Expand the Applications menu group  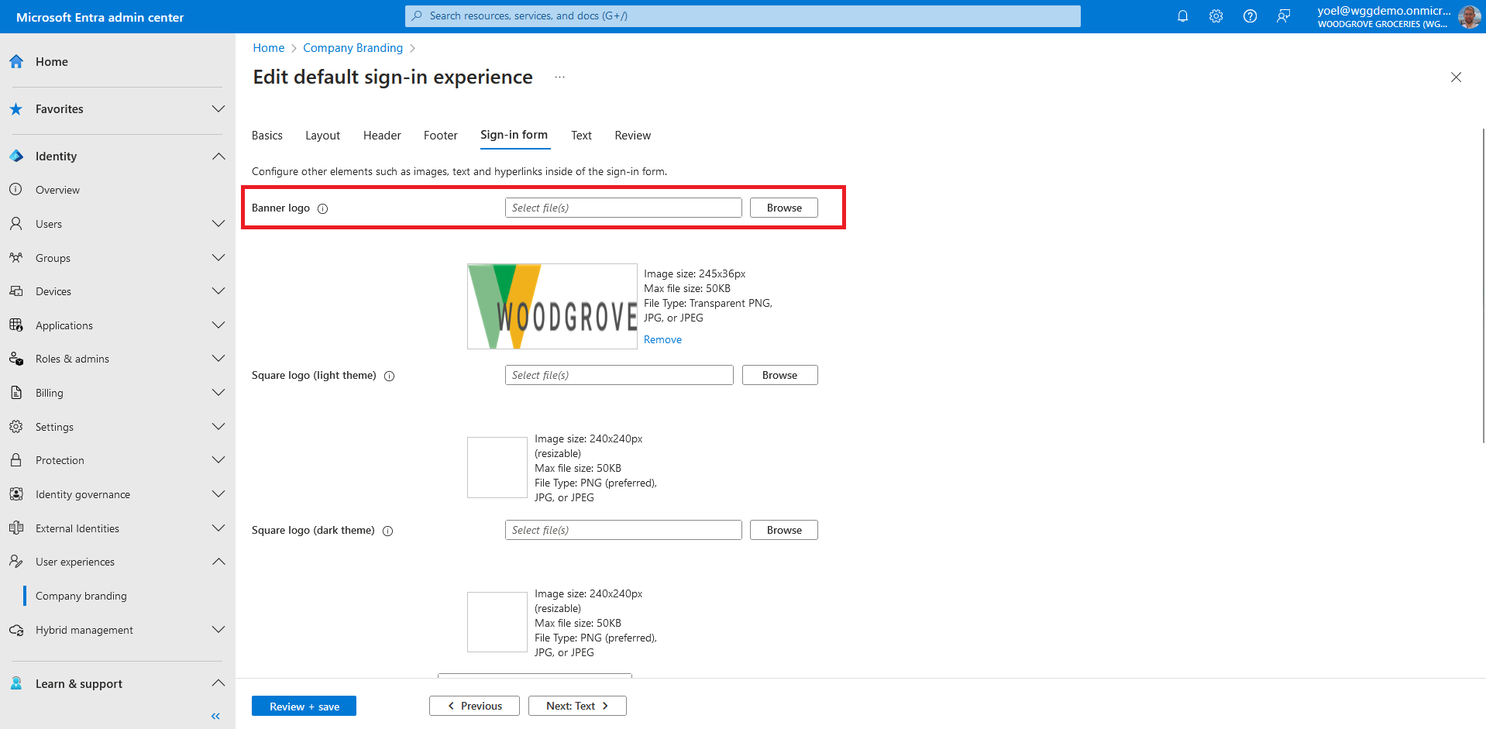218,325
